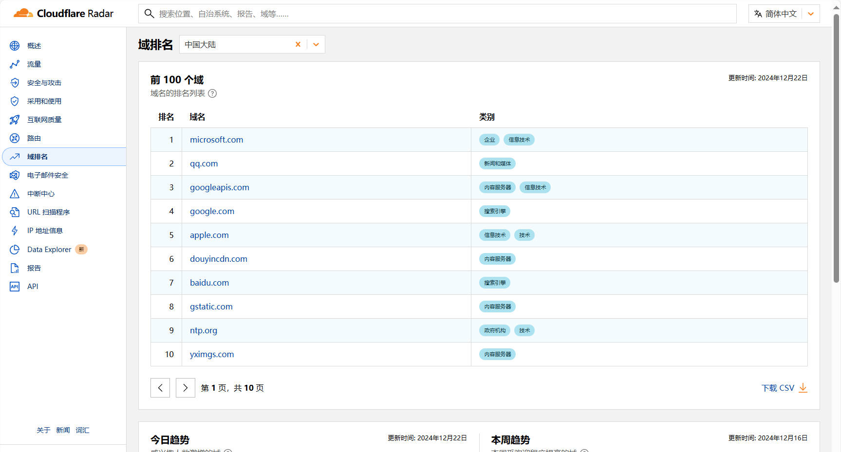Click the trending arrow icon for 域排名
Viewport: 841px width, 452px height.
point(15,157)
